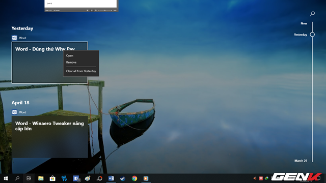Click the red V tray icon
This screenshot has width=326, height=183.
261,178
